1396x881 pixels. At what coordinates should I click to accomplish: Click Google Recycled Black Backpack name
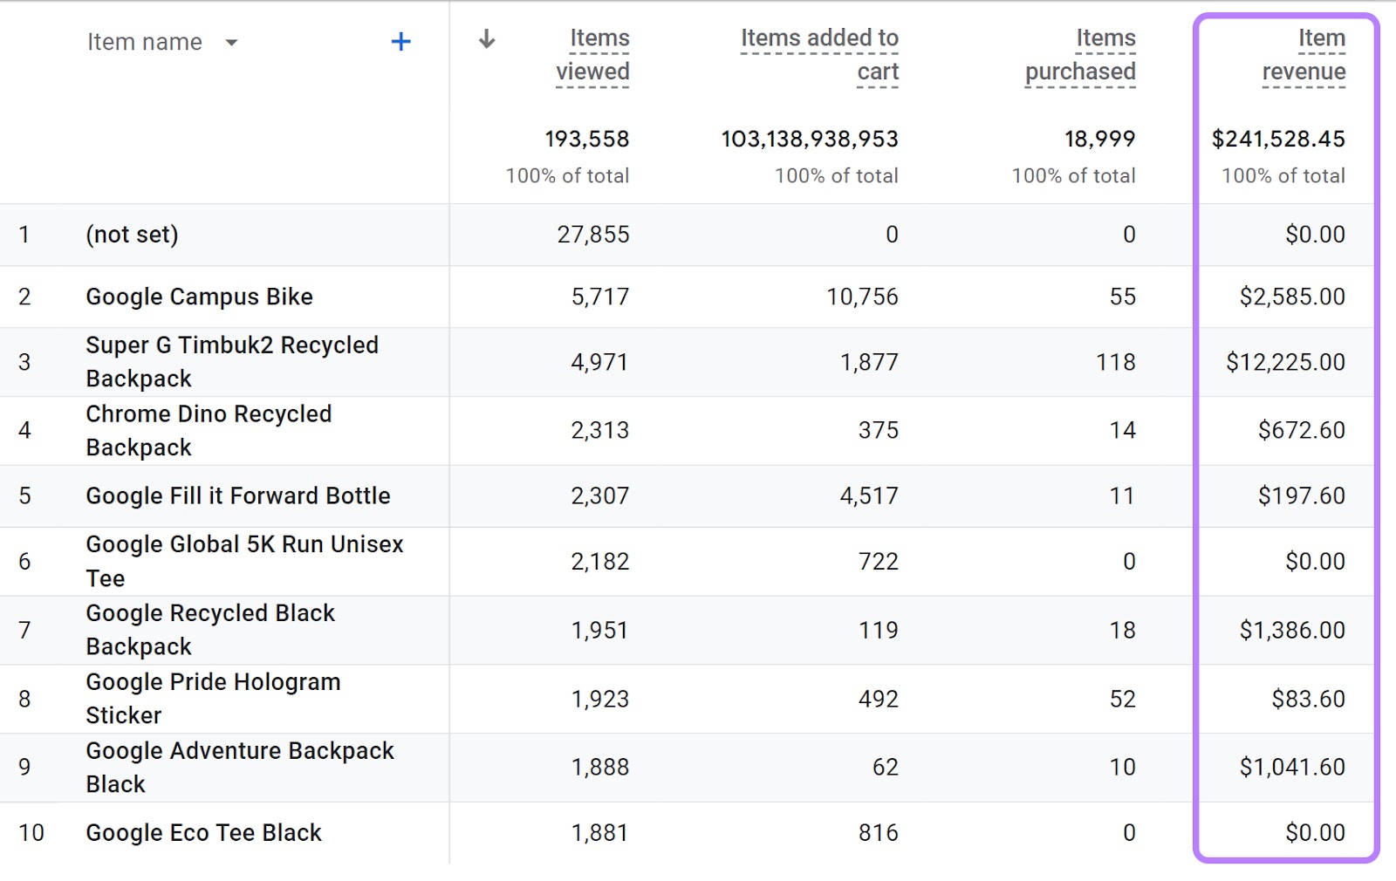[210, 630]
